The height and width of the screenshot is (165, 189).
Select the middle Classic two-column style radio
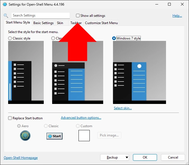coord(53,38)
